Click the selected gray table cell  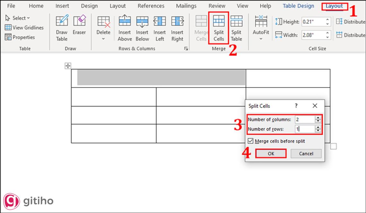(161, 77)
